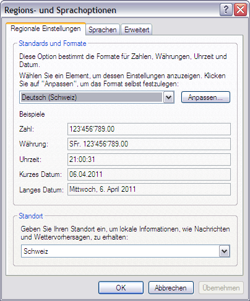
Task: Confirm with the OK button
Action: coord(121,287)
